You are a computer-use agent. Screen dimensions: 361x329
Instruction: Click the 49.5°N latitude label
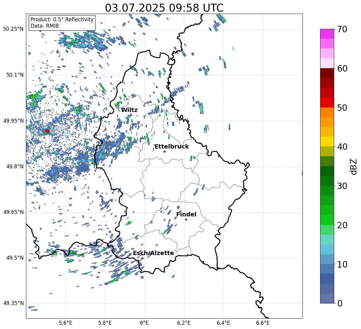tap(15, 258)
